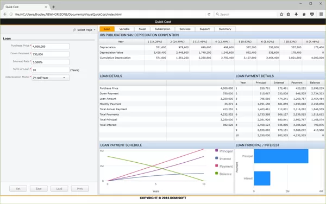
Task: Click the browser back arrow
Action: tap(5, 14)
